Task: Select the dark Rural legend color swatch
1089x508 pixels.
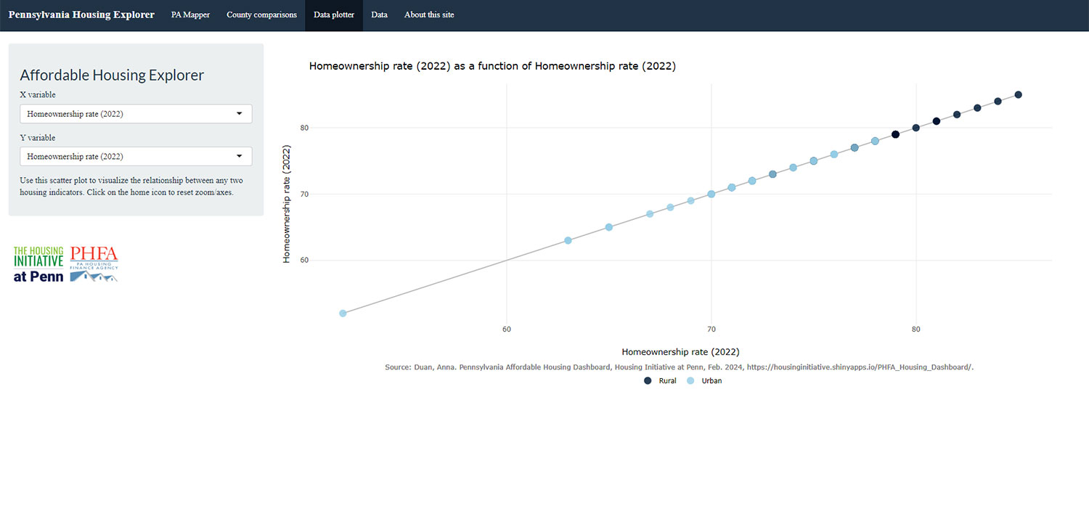Action: click(647, 380)
